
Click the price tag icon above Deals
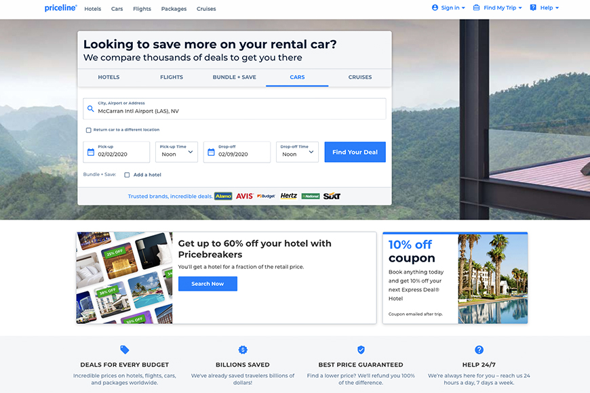(125, 350)
